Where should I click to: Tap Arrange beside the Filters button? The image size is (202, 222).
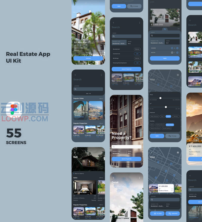click(173, 213)
